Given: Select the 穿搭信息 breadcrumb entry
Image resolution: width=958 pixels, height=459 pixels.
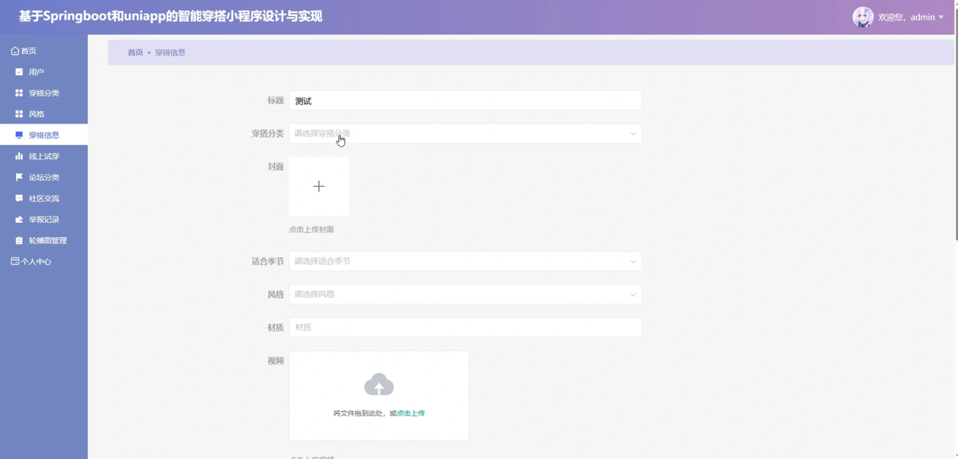Looking at the screenshot, I should coord(170,52).
